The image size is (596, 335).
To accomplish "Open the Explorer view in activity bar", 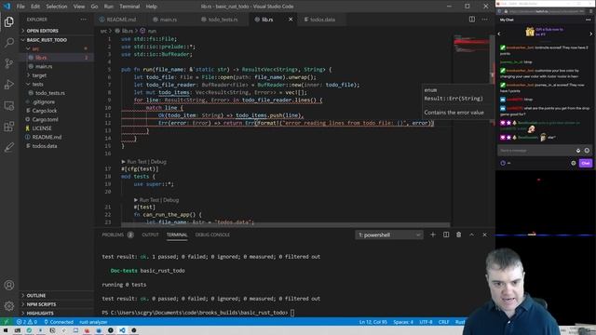I will pyautogui.click(x=9, y=21).
